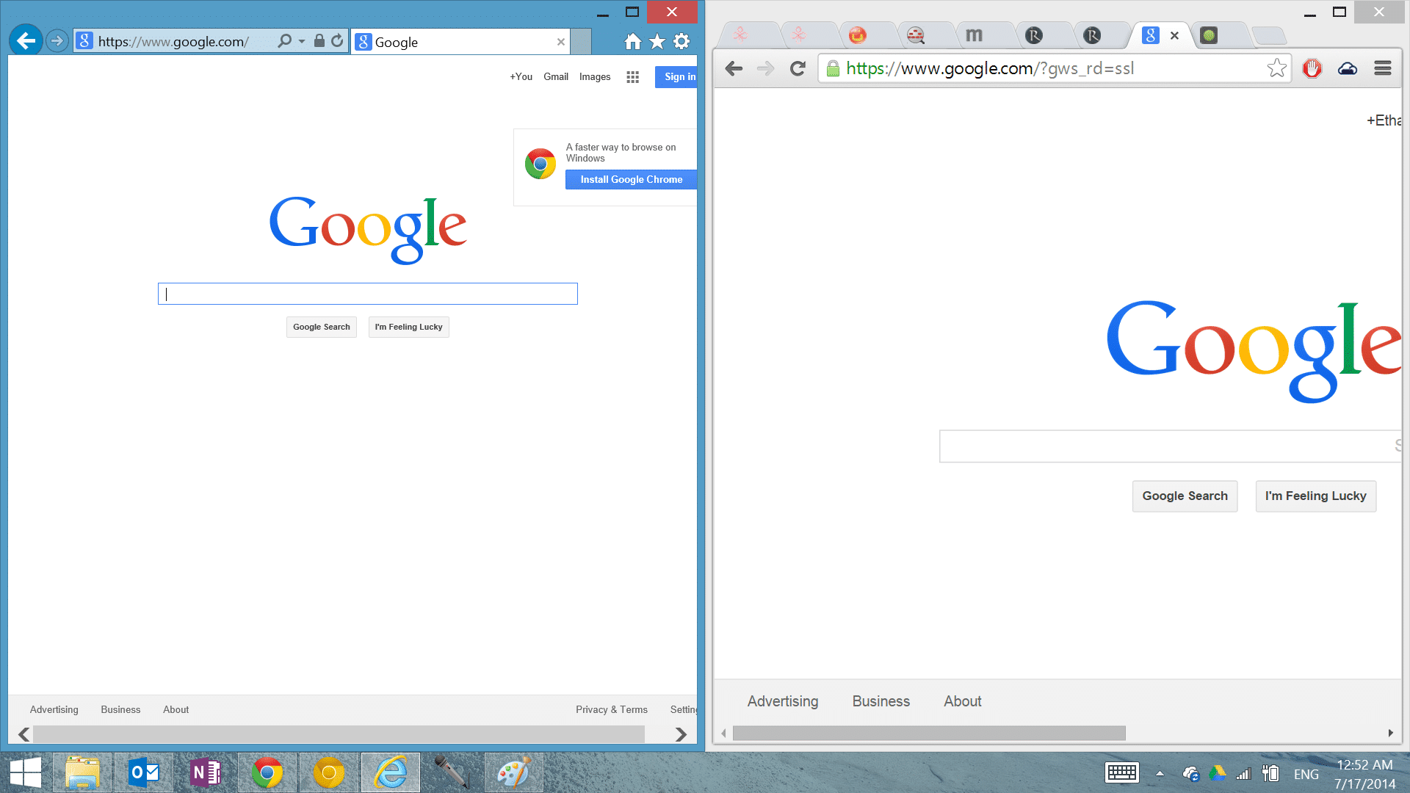Click the IE forward arrow button
Screen dimensions: 1410x793
[x=57, y=41]
